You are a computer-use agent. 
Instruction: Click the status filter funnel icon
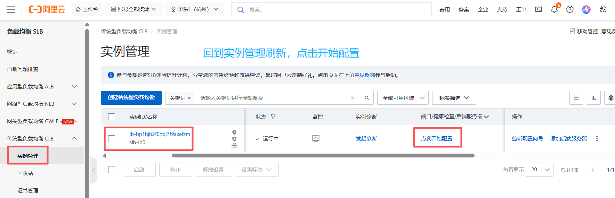point(273,117)
